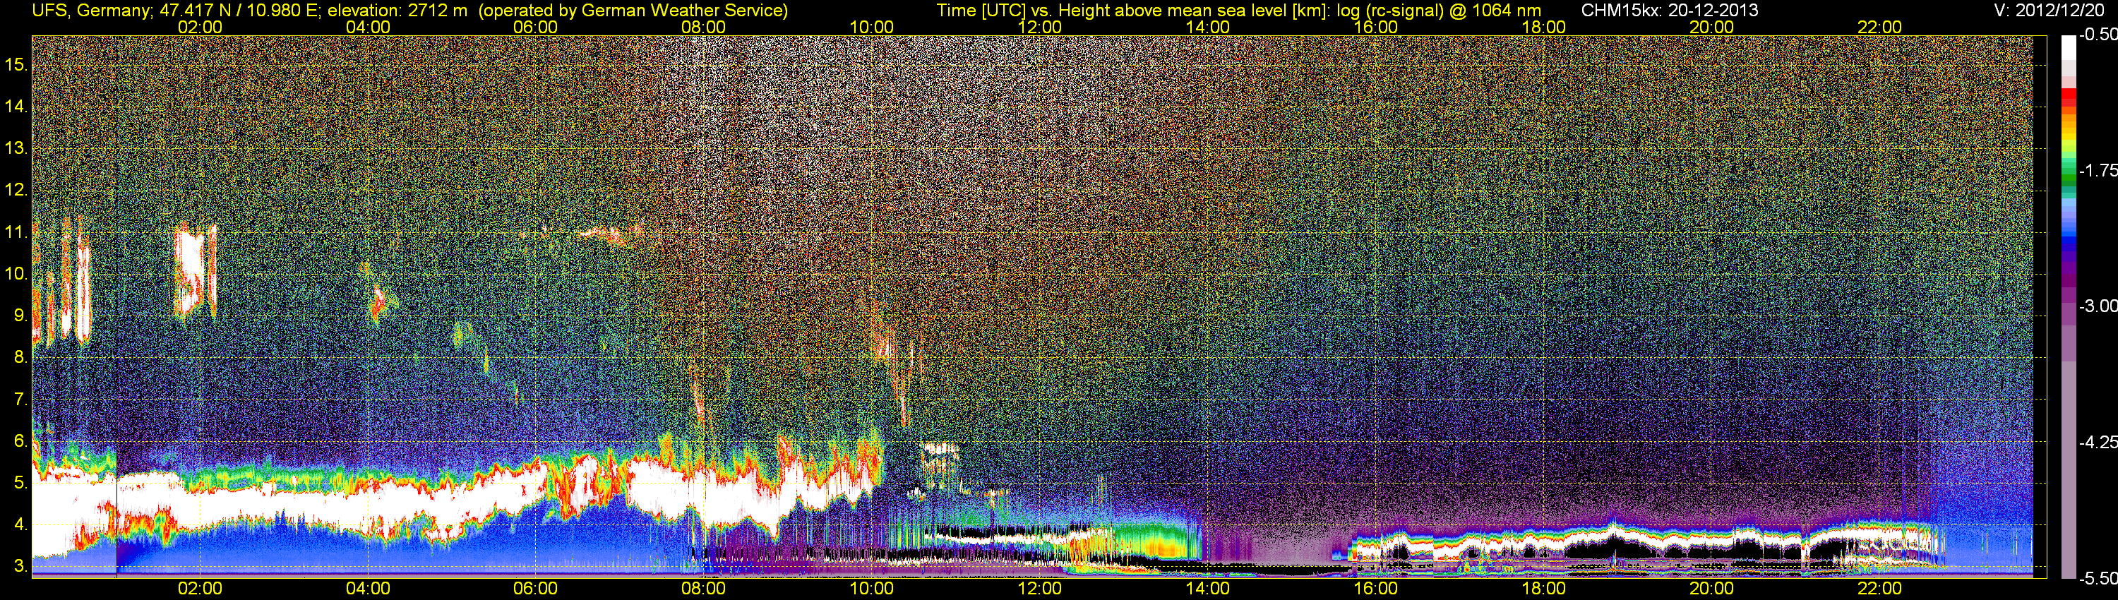Click the '6.' height axis label
Screen dimensions: 2118x600
[x=20, y=441]
